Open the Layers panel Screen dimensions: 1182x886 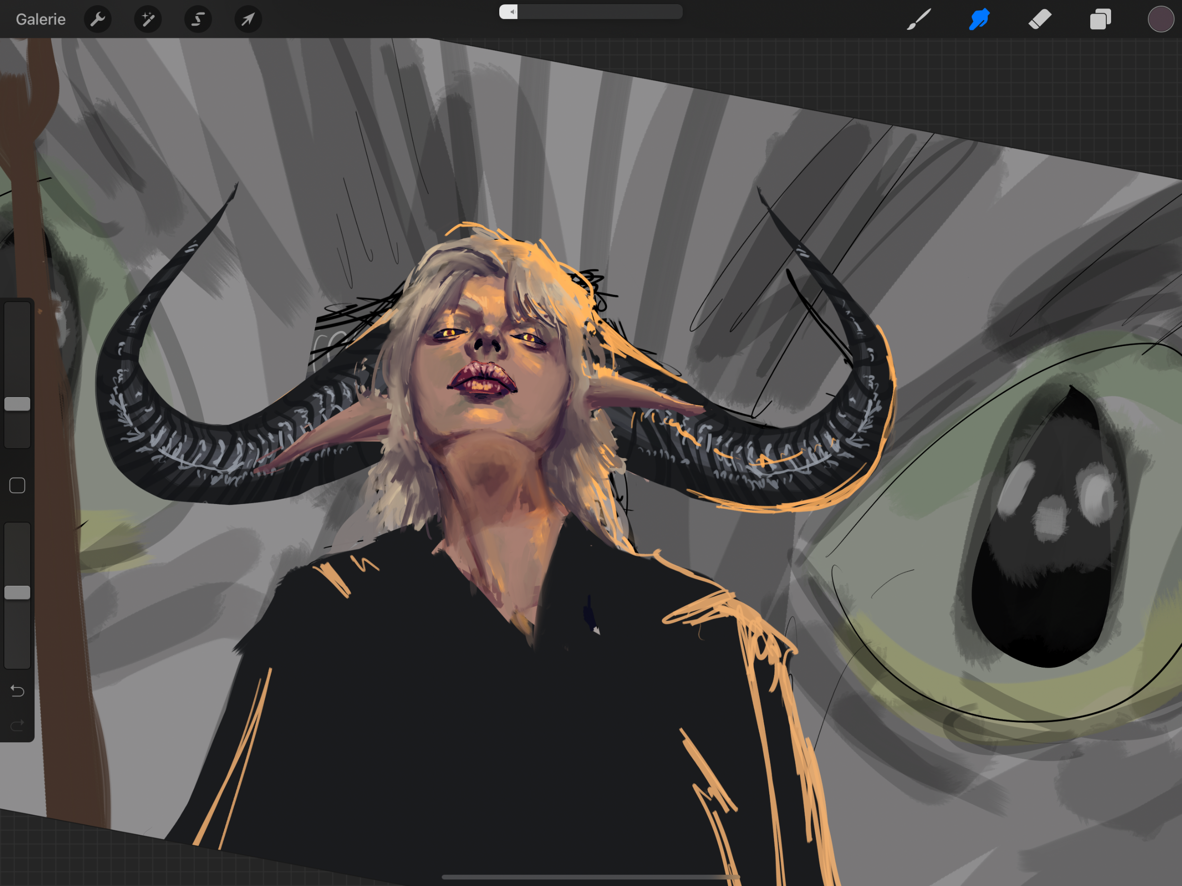tap(1100, 19)
